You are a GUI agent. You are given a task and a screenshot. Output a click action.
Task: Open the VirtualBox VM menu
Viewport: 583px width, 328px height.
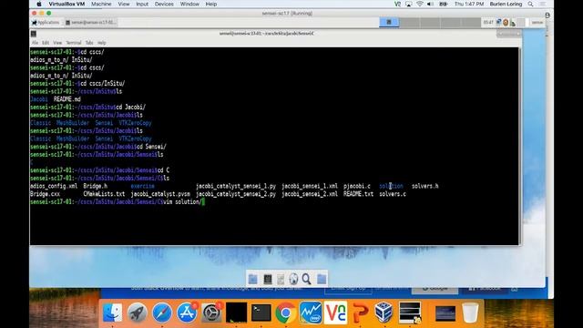66,4
